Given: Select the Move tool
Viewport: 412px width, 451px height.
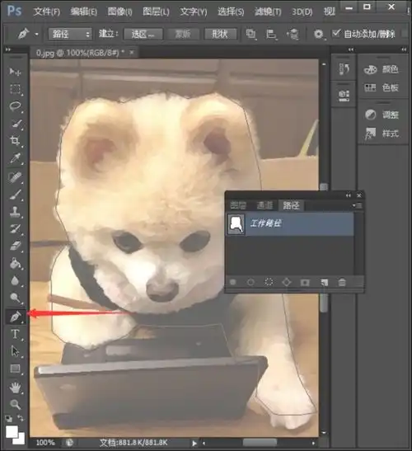Looking at the screenshot, I should click(15, 72).
